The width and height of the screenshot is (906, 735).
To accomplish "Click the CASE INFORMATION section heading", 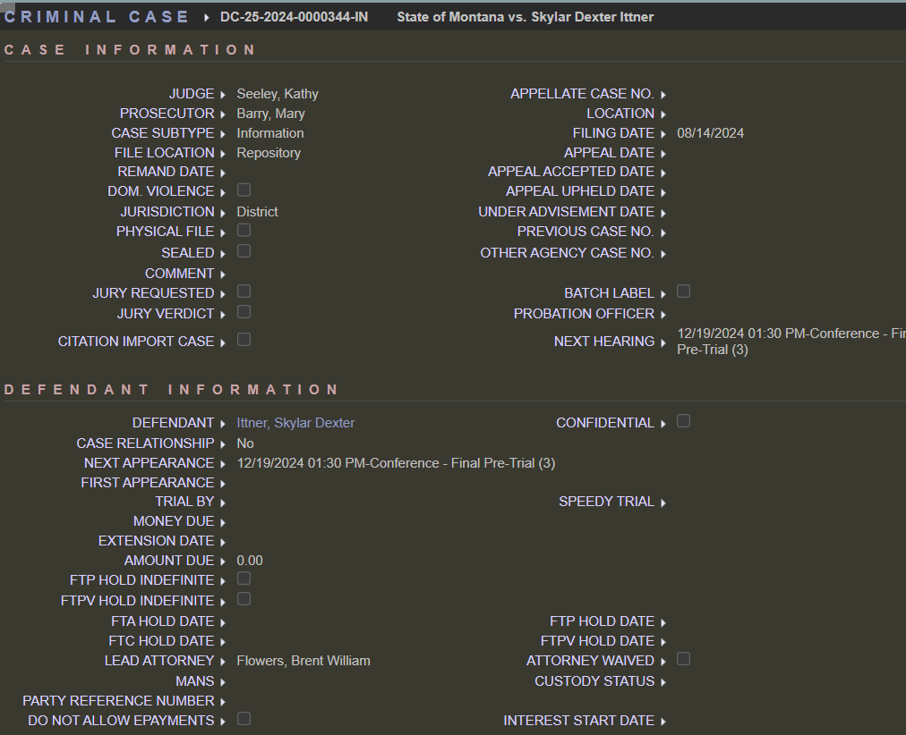I will (x=130, y=50).
